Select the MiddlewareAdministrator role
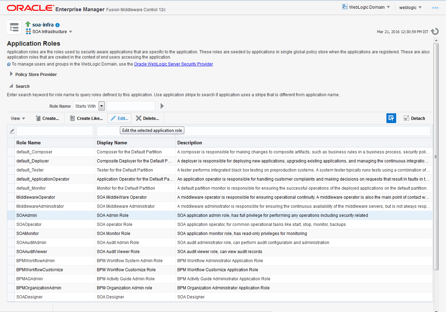The width and height of the screenshot is (446, 312). point(40,206)
